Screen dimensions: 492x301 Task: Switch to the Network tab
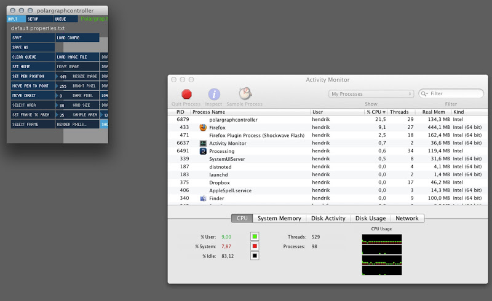pos(407,218)
